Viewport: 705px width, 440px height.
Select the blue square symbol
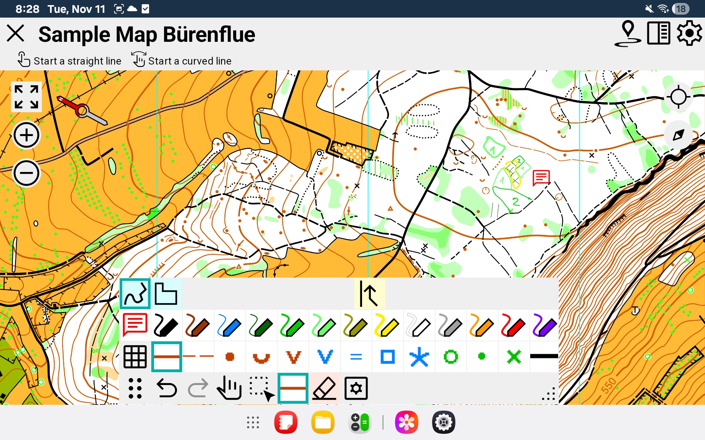click(x=387, y=356)
